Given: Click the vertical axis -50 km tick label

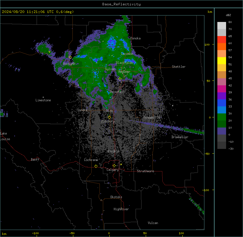Looking at the screenshot, I should tap(207, 154).
